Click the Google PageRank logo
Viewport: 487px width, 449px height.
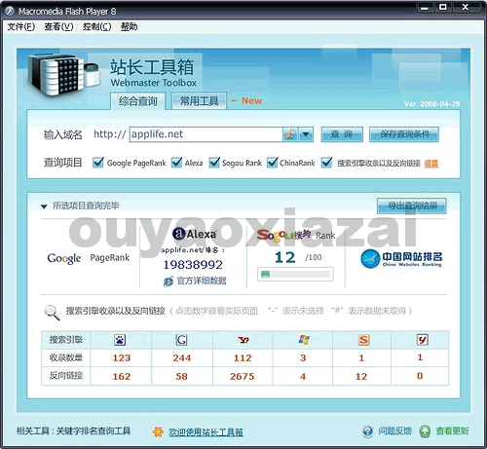pos(89,258)
